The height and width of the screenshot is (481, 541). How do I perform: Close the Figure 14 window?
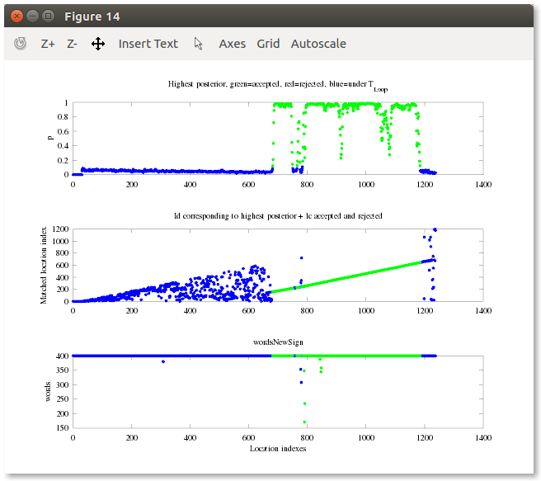[x=15, y=16]
